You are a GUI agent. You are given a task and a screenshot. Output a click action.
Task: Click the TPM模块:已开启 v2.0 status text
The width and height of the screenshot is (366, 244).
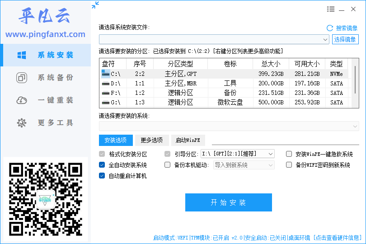click(217, 238)
